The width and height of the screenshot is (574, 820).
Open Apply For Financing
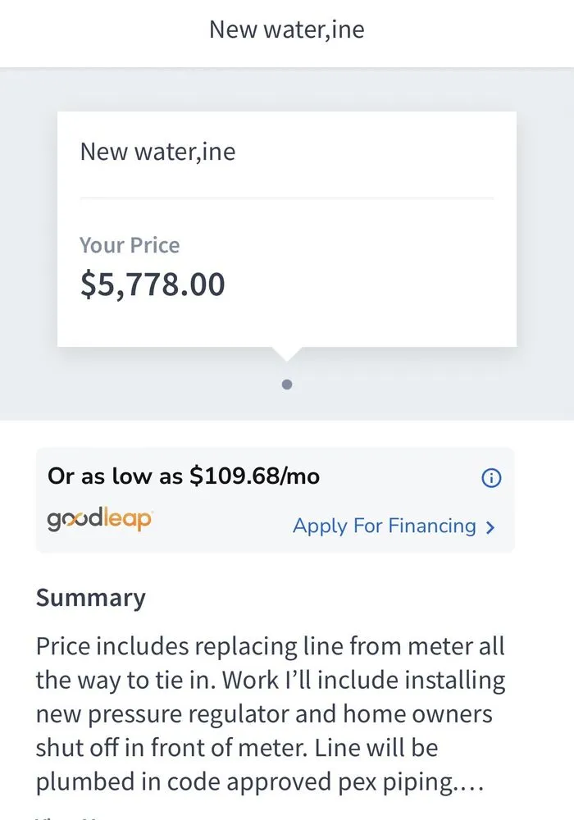tap(384, 526)
